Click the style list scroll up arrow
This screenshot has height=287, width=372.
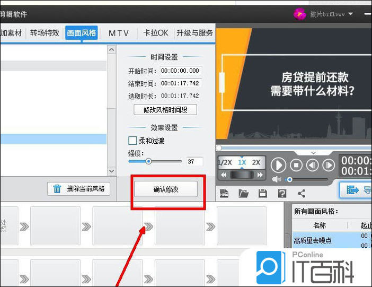click(x=111, y=50)
